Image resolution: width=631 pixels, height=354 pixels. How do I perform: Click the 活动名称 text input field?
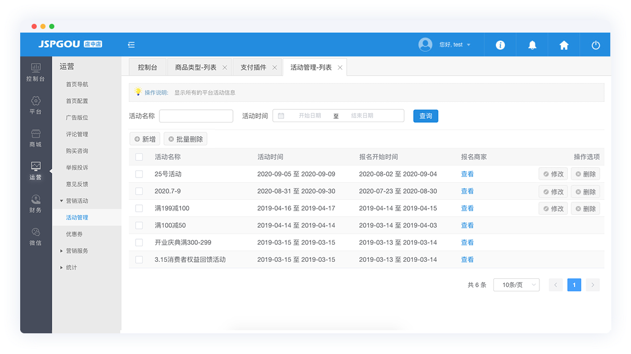(x=196, y=116)
